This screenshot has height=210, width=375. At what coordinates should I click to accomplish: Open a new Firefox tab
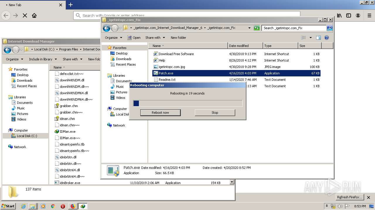coord(71,5)
